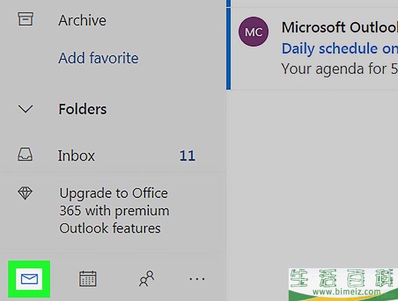Open the People contacts icon

(147, 279)
